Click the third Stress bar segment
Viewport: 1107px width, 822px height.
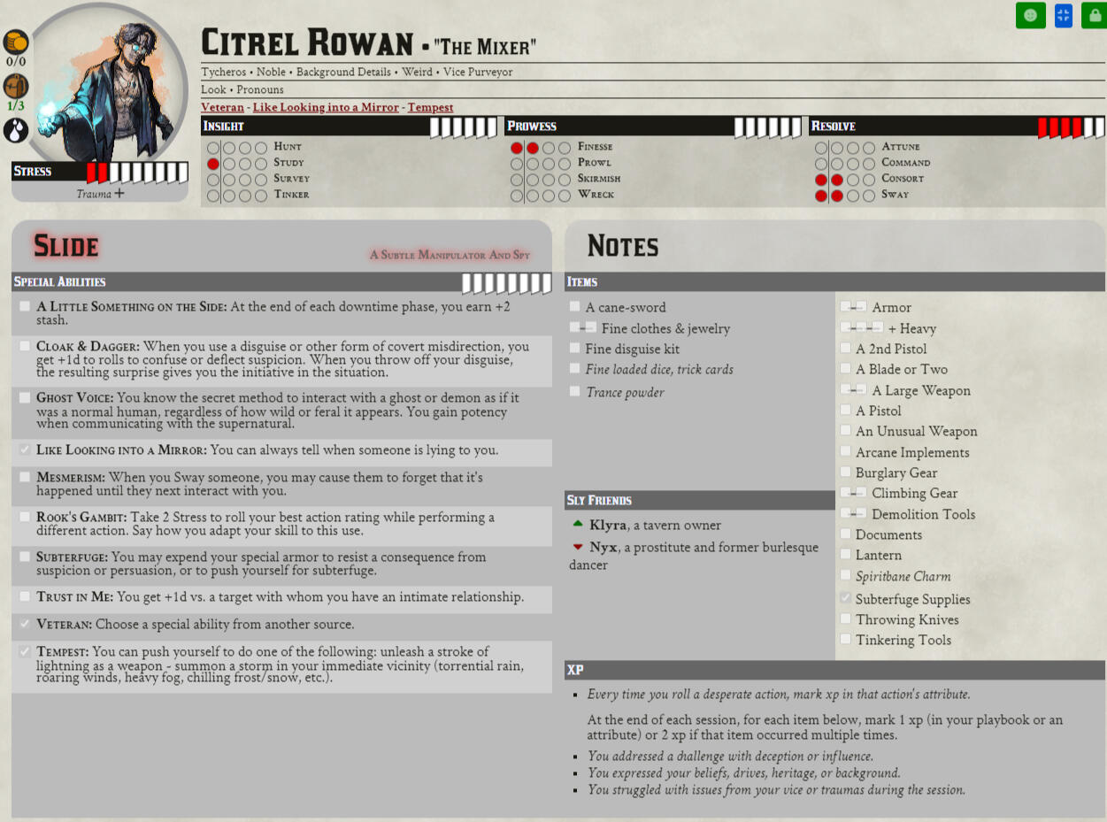pos(115,172)
